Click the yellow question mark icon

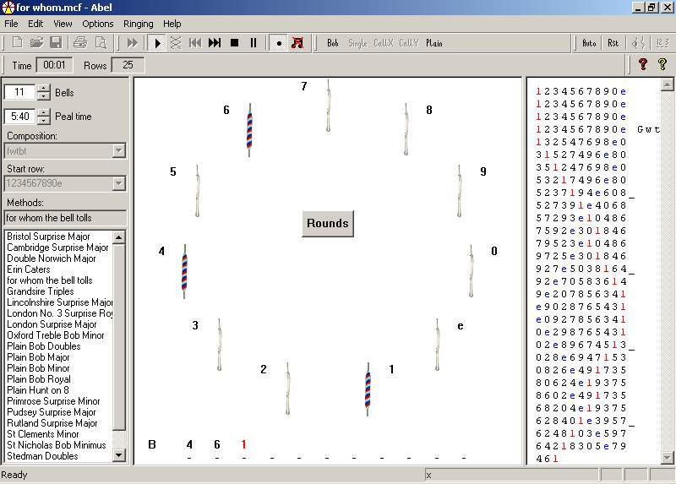662,64
